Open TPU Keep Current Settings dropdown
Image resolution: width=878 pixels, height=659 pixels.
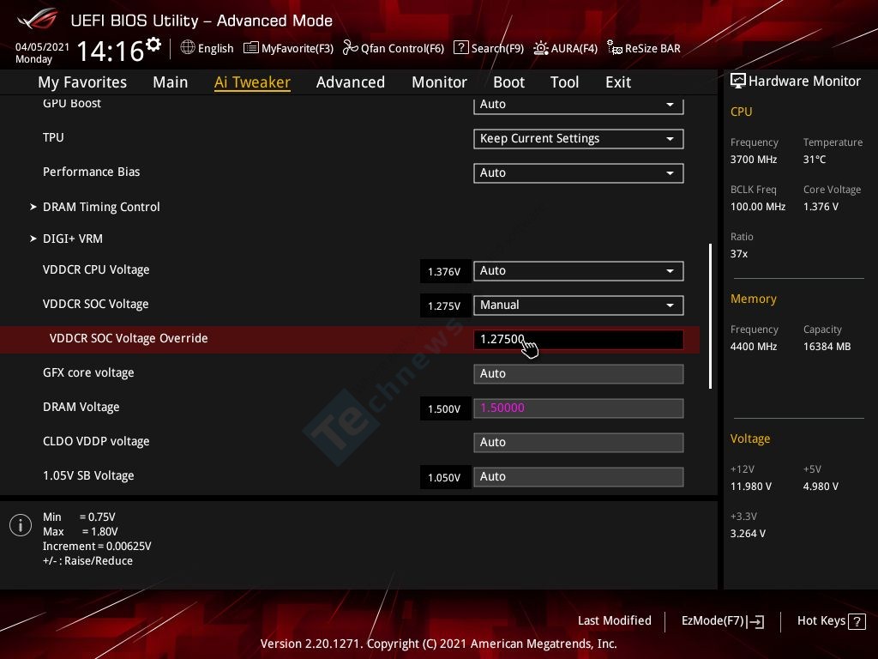point(579,139)
